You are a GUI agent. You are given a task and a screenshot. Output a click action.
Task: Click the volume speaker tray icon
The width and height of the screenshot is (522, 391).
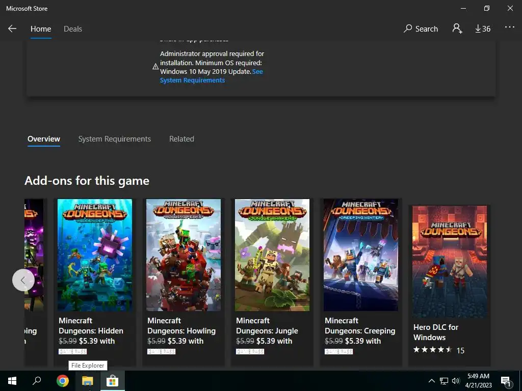pyautogui.click(x=456, y=381)
